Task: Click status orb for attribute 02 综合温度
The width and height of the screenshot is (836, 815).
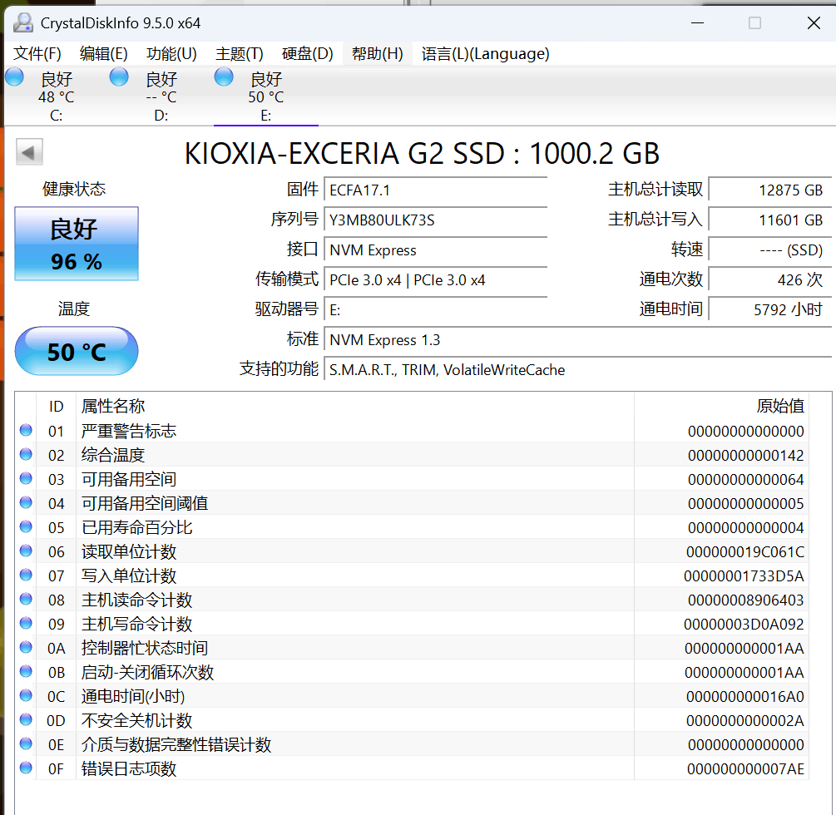Action: [x=26, y=454]
